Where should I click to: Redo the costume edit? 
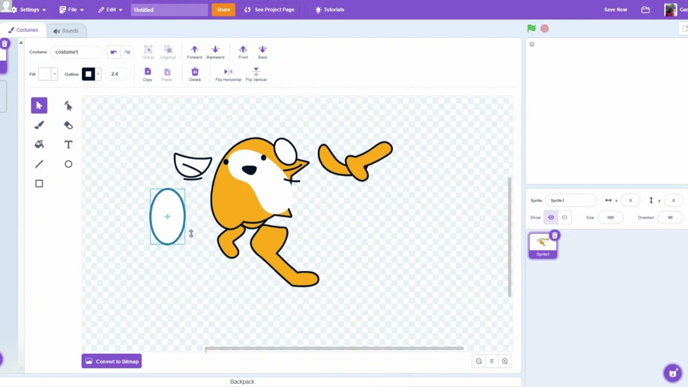coord(127,52)
